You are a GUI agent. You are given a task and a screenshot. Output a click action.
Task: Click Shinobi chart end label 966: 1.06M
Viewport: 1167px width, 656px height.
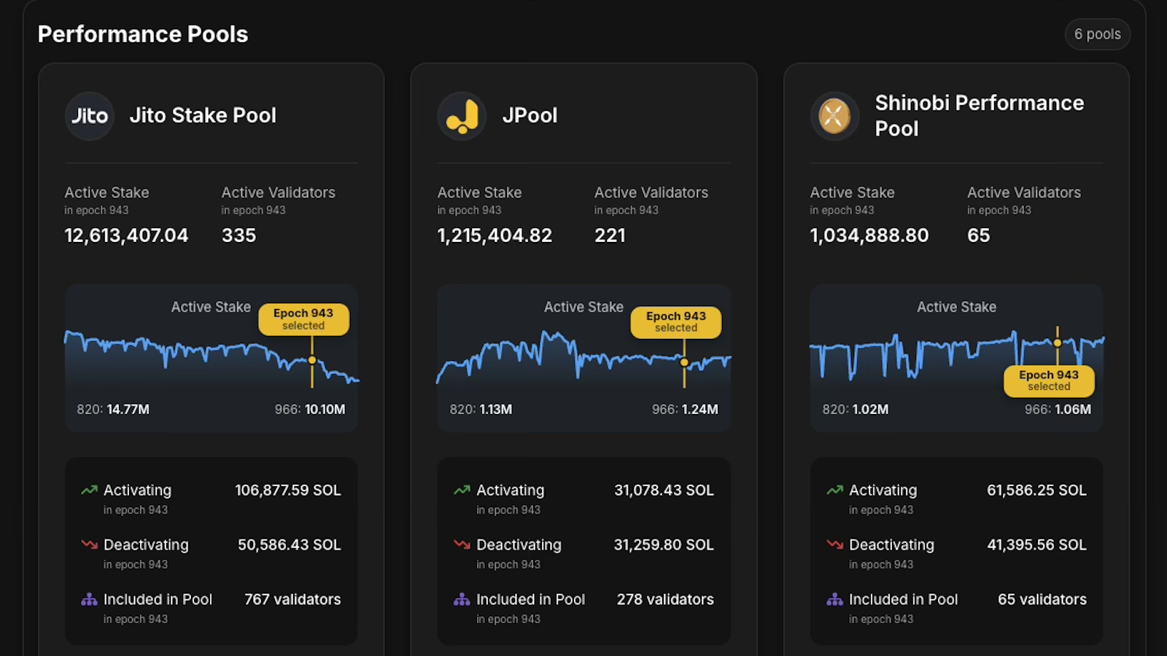(x=1058, y=410)
